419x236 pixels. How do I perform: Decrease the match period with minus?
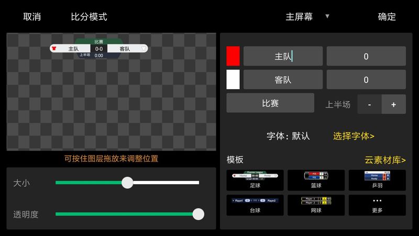pos(369,104)
